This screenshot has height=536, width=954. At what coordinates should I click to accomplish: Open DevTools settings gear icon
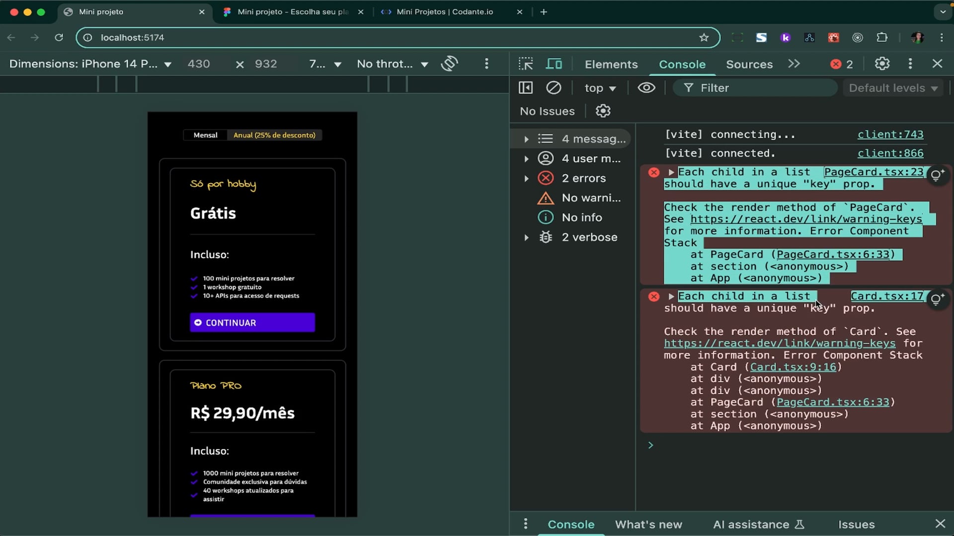882,64
